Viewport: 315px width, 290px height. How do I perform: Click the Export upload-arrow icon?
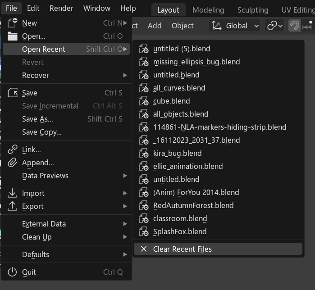[13, 206]
